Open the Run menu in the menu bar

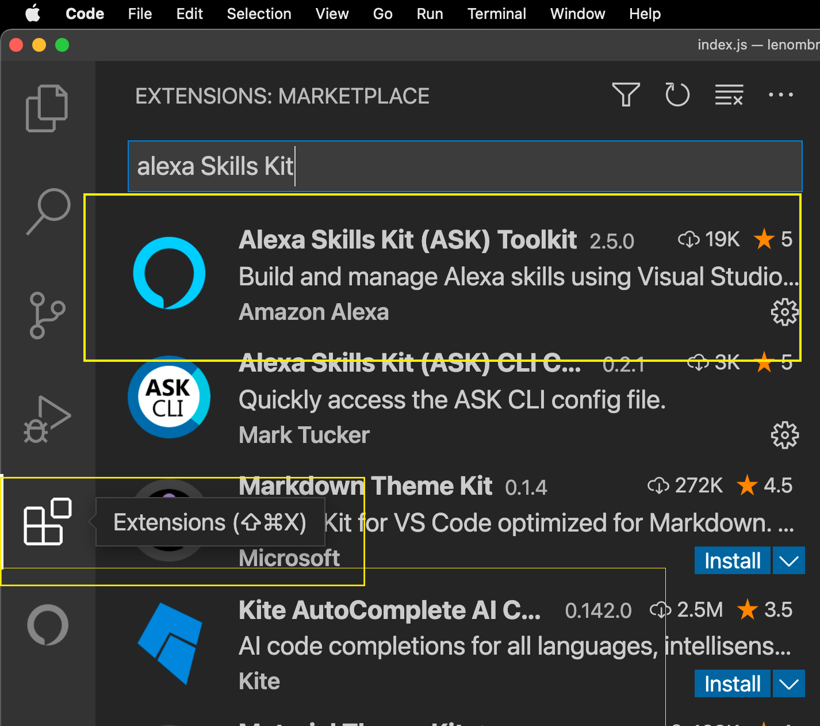[x=430, y=14]
